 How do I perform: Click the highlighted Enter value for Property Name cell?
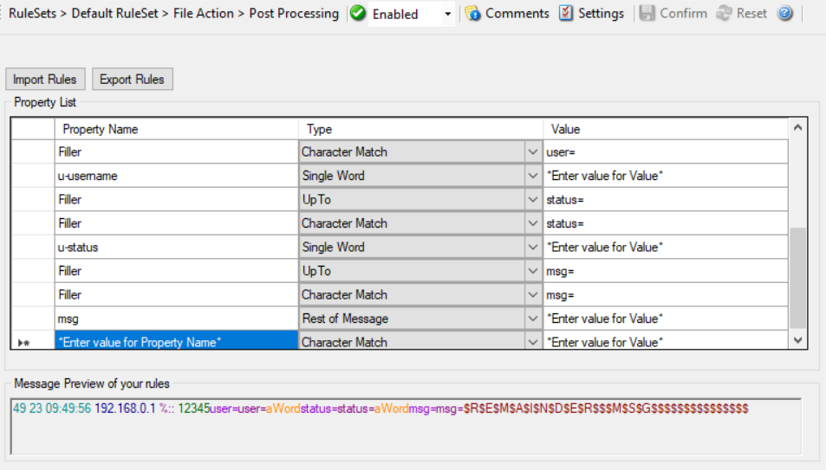coord(176,343)
